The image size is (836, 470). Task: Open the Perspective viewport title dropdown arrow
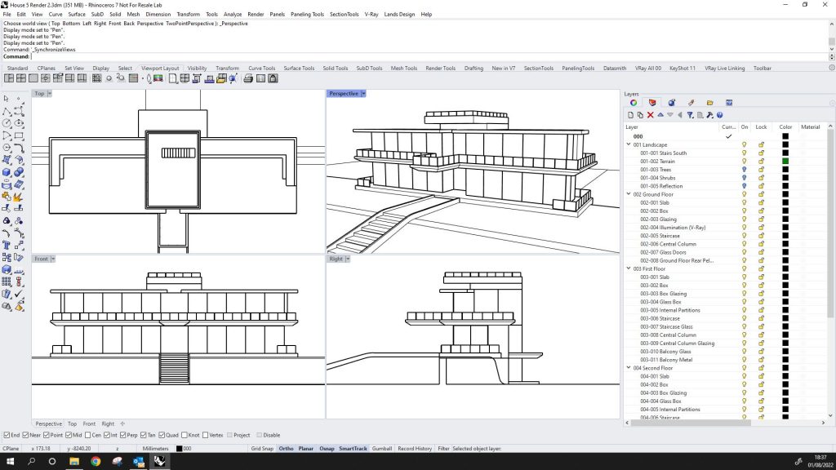click(363, 94)
